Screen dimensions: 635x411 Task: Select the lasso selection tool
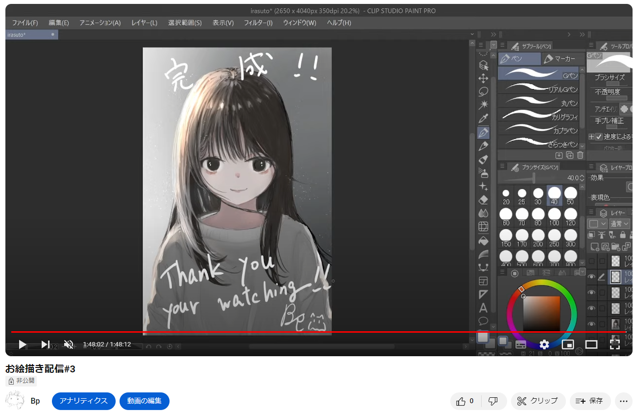point(483,91)
